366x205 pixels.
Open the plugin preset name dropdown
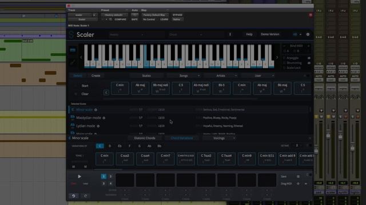point(114,15)
